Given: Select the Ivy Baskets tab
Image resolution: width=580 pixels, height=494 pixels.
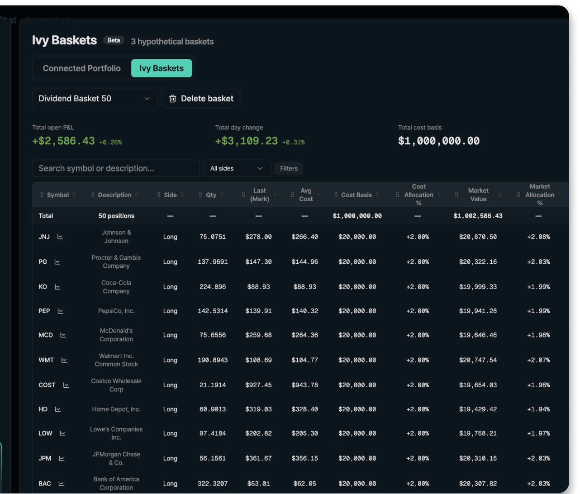Looking at the screenshot, I should pyautogui.click(x=162, y=68).
